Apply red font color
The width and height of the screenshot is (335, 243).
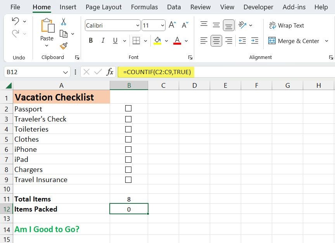tap(177, 40)
